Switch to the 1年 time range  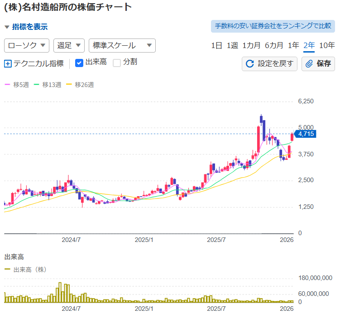click(293, 45)
